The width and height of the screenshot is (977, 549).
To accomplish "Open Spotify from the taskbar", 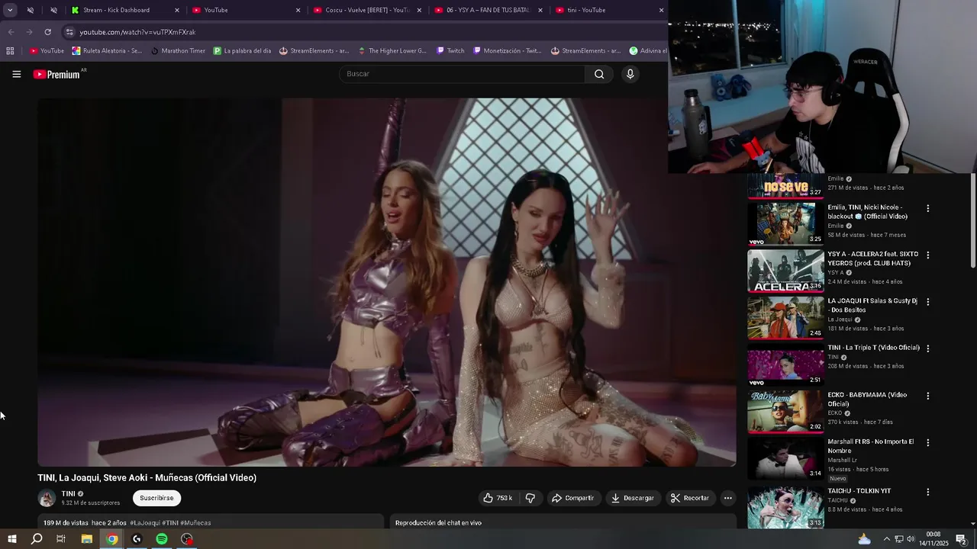I will point(162,539).
